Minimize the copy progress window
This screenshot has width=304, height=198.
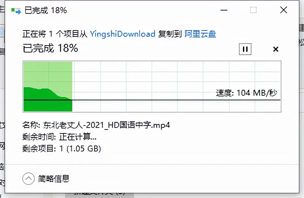pos(224,10)
